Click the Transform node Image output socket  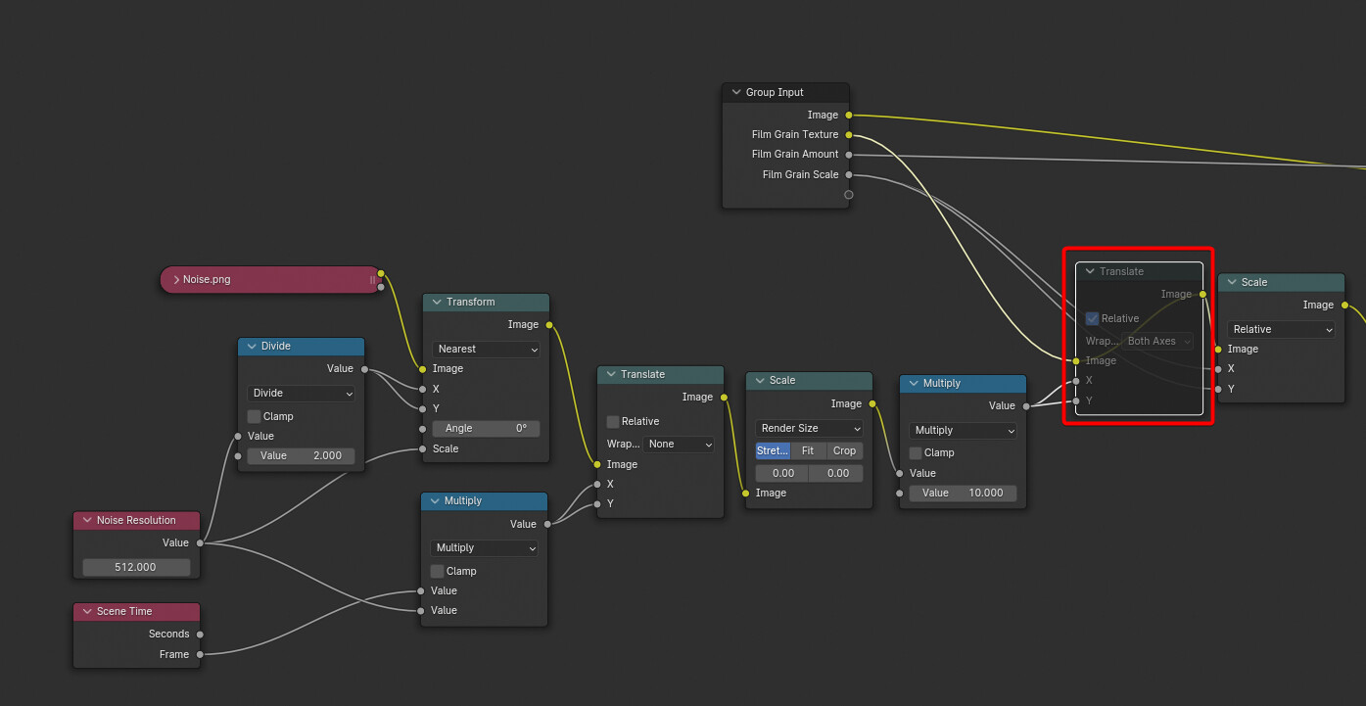tap(548, 324)
